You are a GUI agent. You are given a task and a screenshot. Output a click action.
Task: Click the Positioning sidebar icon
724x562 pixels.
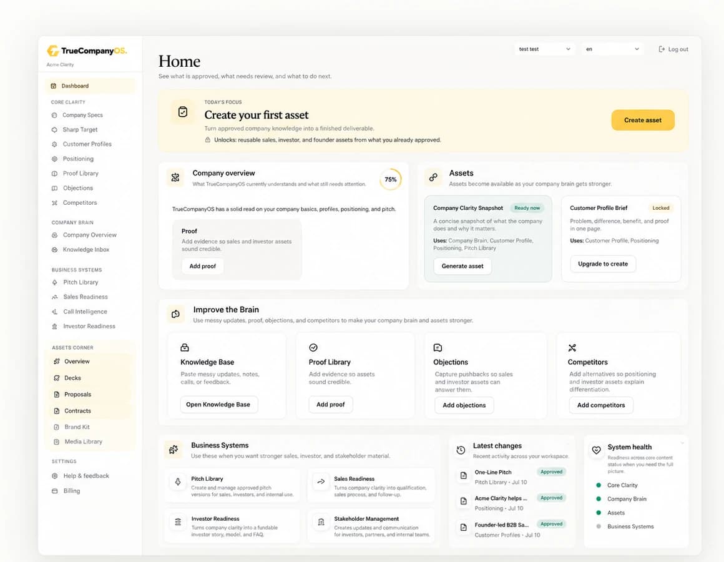(x=54, y=159)
